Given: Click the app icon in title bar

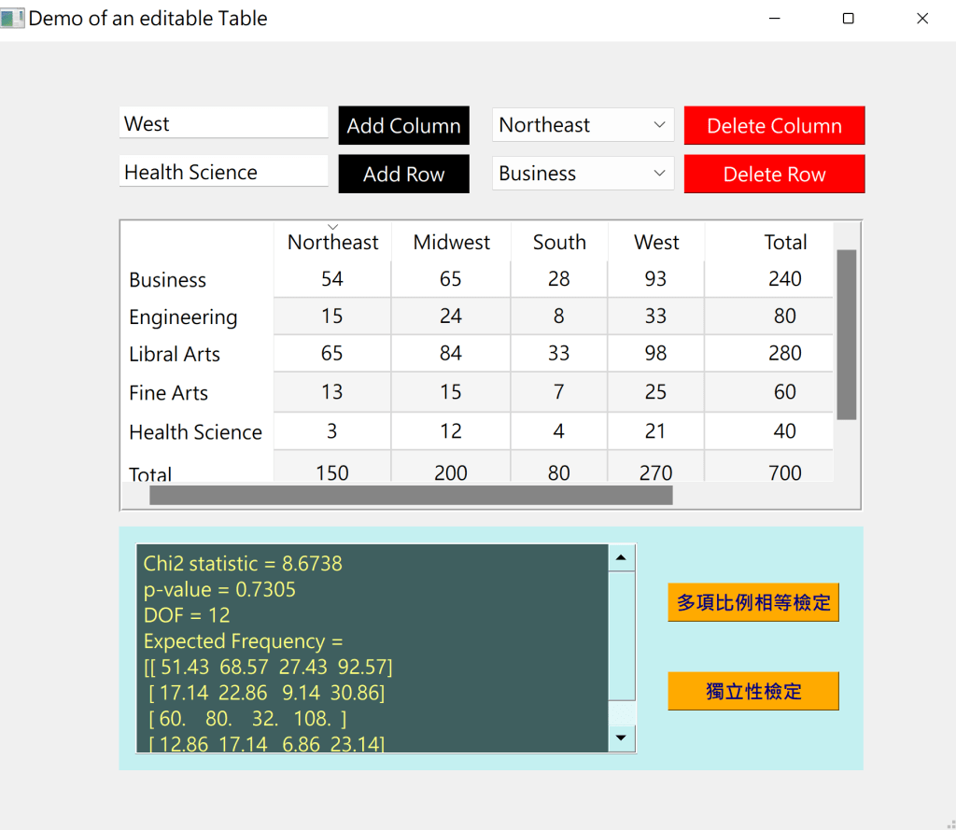Looking at the screenshot, I should [12, 19].
